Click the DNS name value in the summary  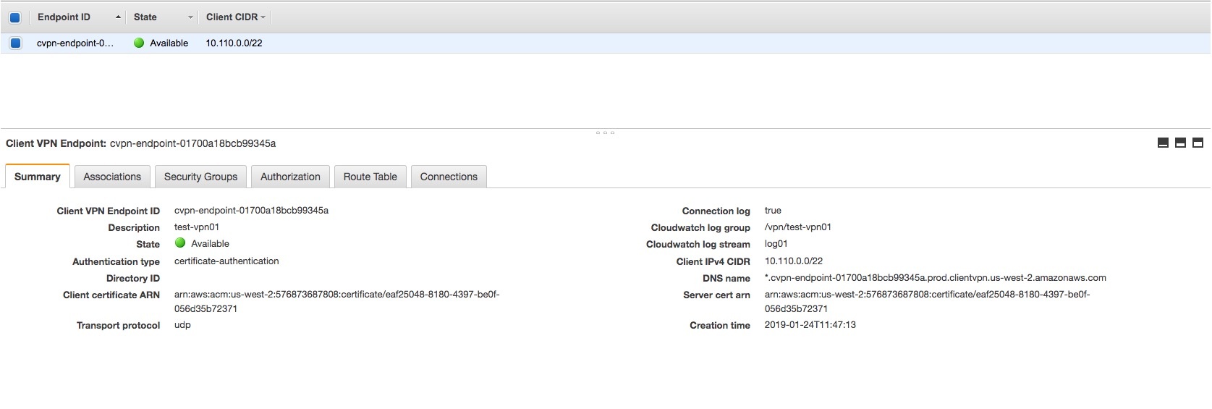click(935, 278)
